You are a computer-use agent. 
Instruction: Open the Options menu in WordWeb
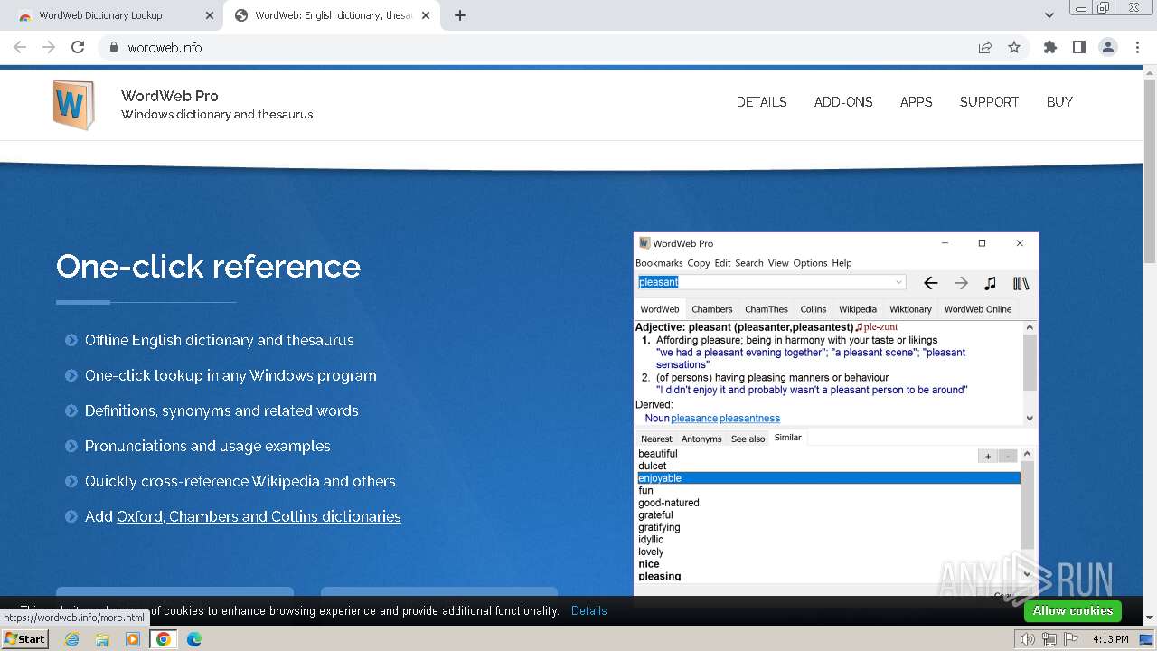810,263
